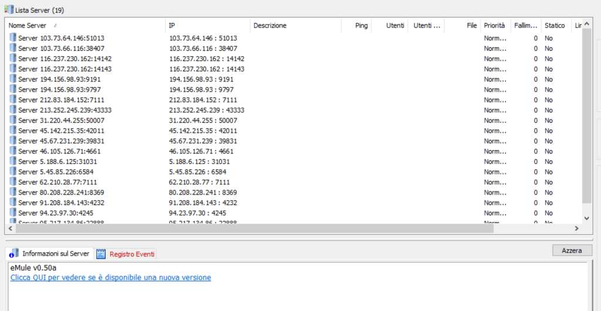This screenshot has width=601, height=311.
Task: Click the horizontal scrollbar thumb
Action: pos(255,228)
